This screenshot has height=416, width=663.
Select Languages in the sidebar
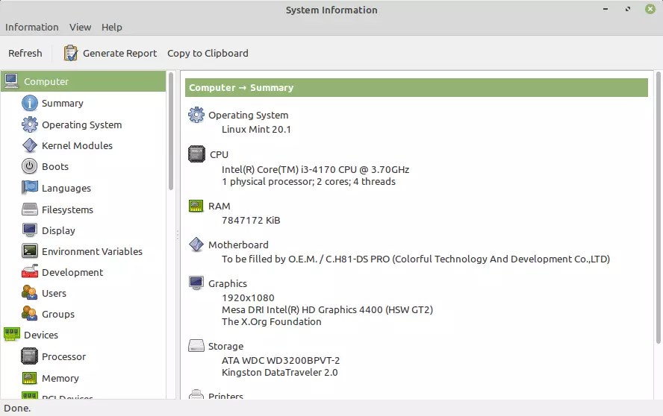(66, 188)
